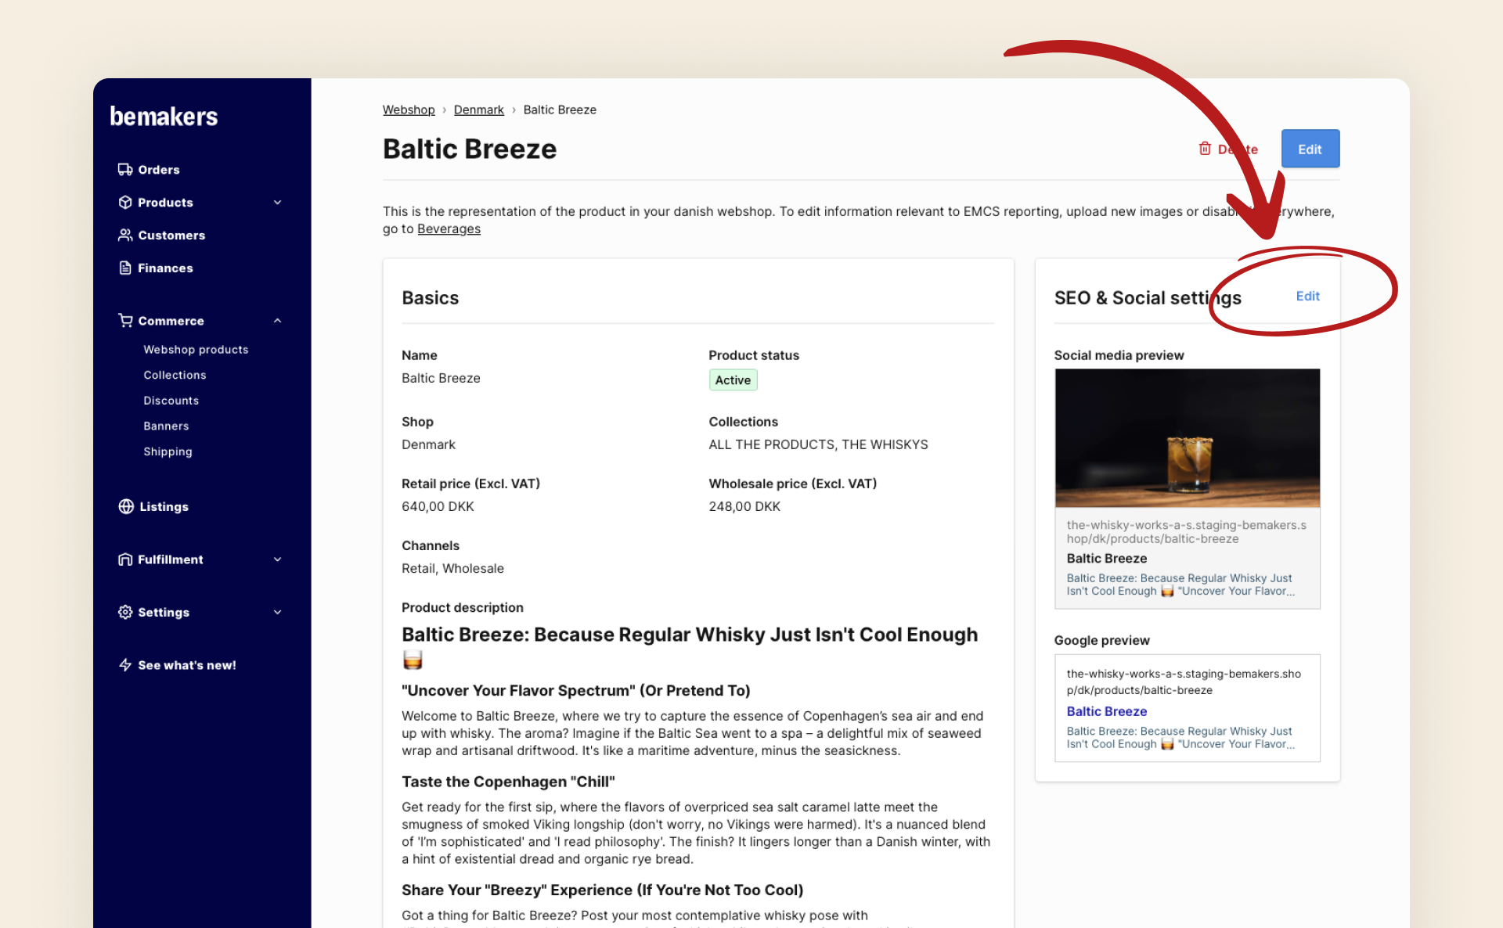
Task: Click Baltic Breeze title in Google preview
Action: point(1106,711)
